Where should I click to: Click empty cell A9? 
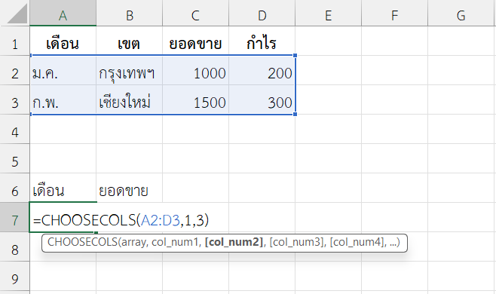click(63, 276)
